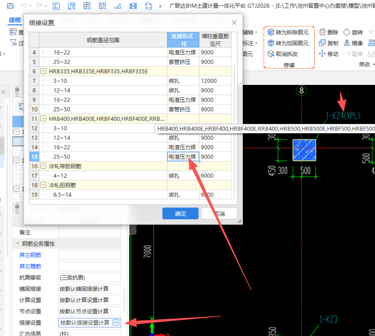The width and height of the screenshot is (375, 336).
Task: Collapse the 冷轧带肋钢筋 group
Action: pyautogui.click(x=43, y=166)
